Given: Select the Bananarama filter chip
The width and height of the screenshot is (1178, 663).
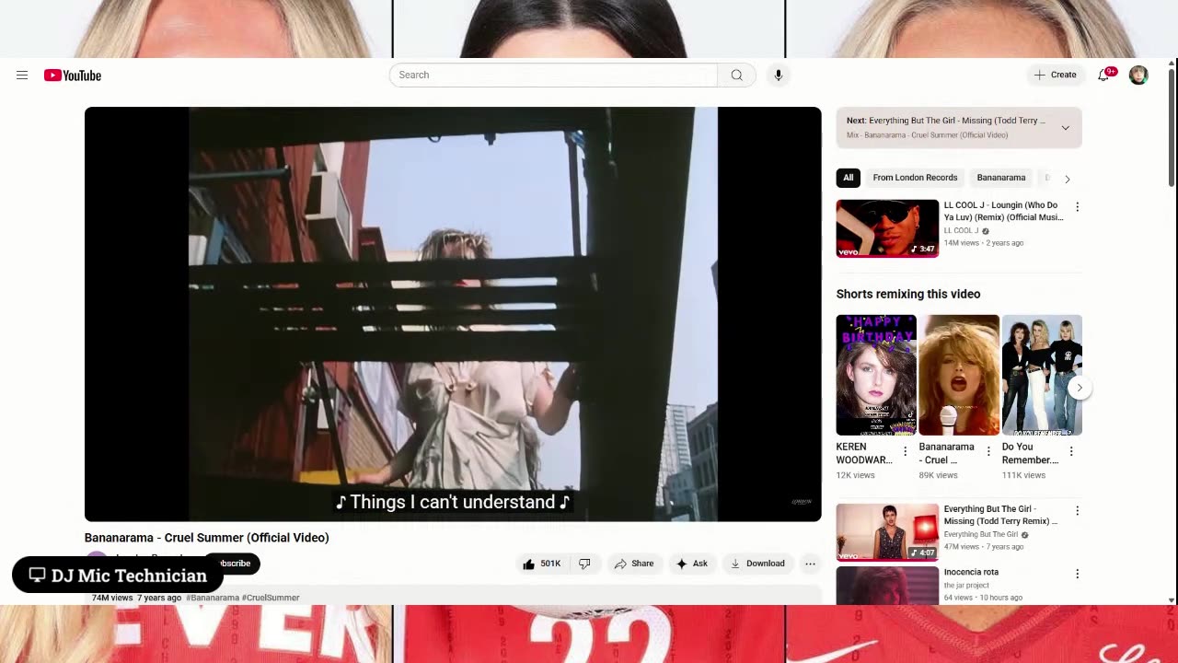Looking at the screenshot, I should [1000, 178].
